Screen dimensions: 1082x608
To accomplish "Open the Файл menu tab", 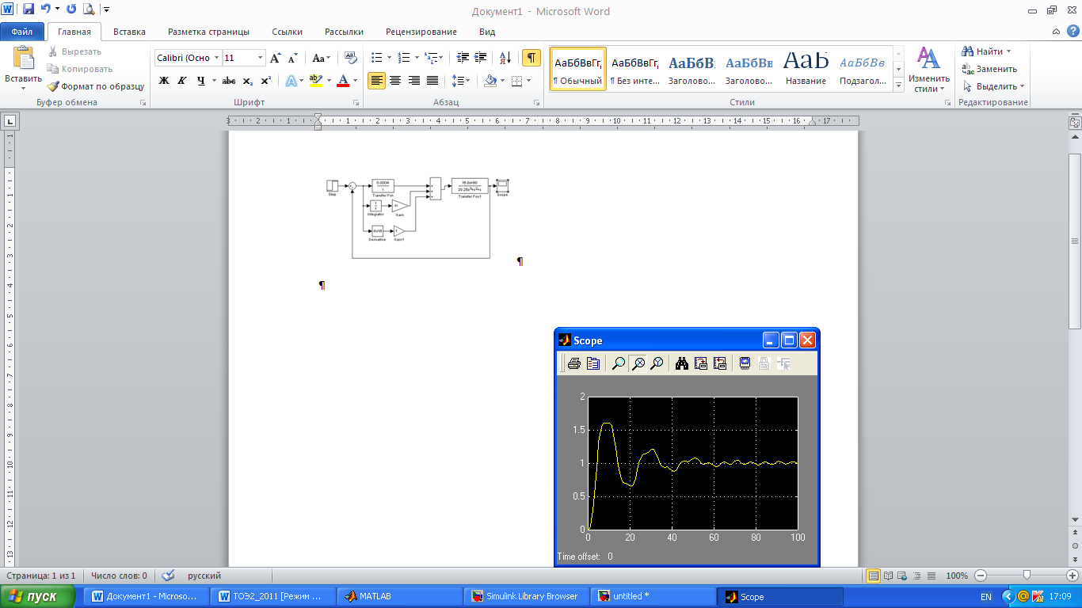I will pyautogui.click(x=22, y=32).
